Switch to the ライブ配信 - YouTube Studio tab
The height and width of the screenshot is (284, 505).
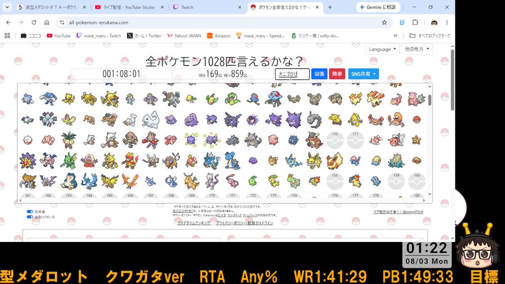pos(129,7)
